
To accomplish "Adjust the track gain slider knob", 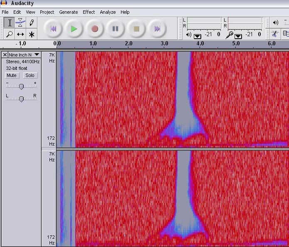I will (x=21, y=86).
